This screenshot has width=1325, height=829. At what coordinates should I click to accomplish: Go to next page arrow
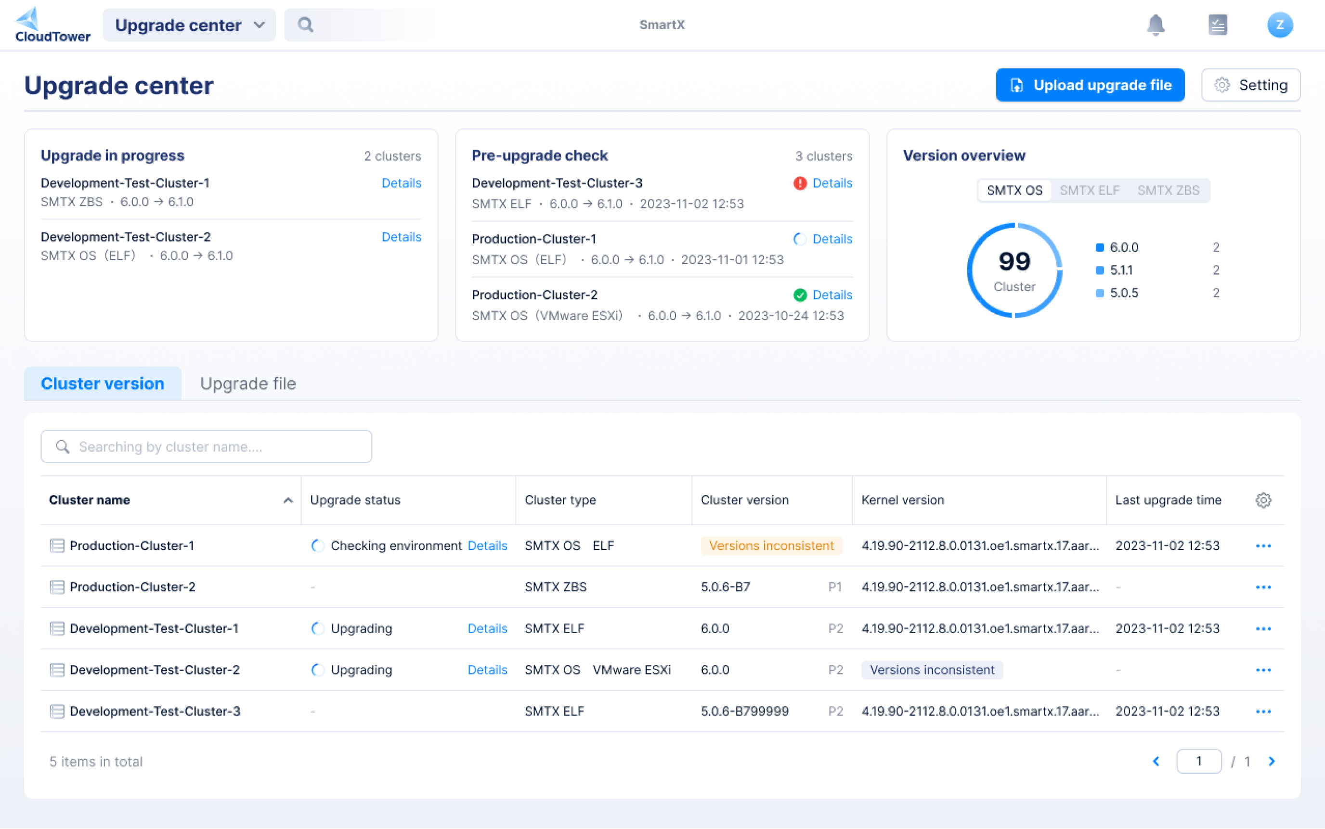[1271, 762]
